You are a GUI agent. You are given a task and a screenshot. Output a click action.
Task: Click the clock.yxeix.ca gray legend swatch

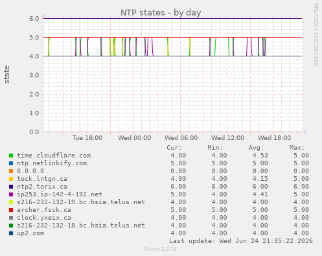11,218
